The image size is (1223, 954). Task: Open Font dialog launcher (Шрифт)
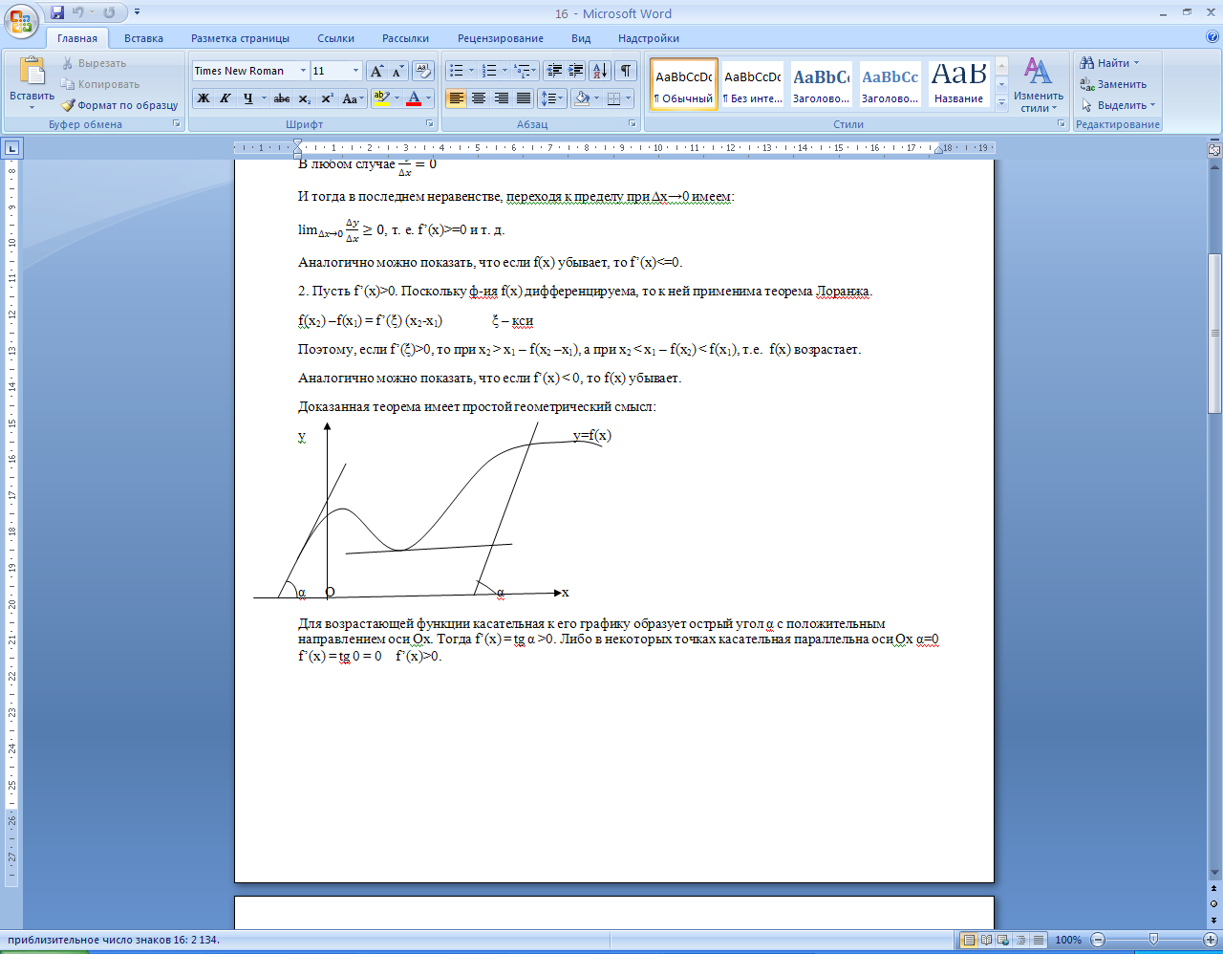[x=430, y=124]
